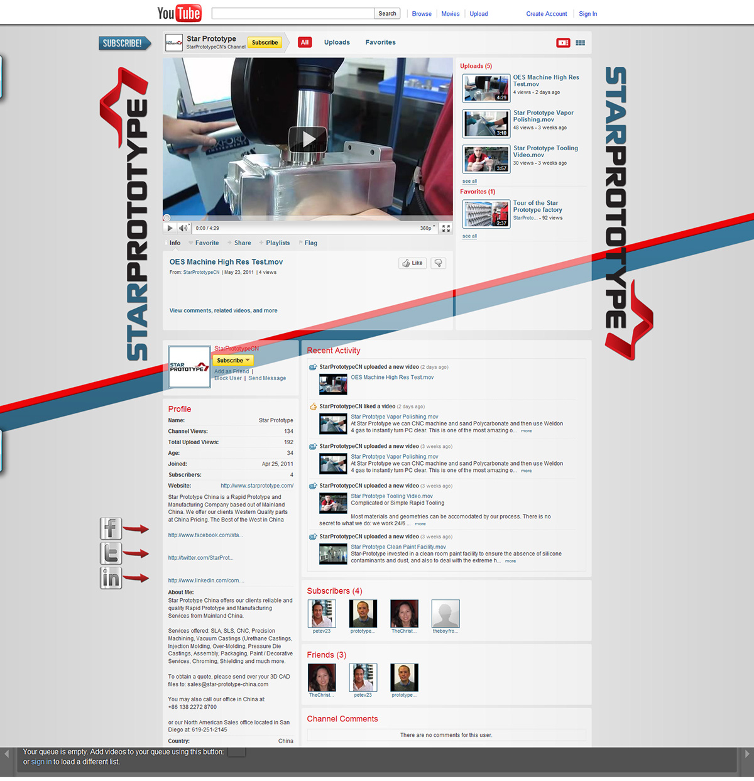Click the video progress bar scrubber
This screenshot has width=754, height=781.
click(x=167, y=218)
